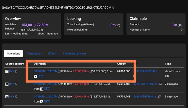Switch to the Effects tab
The width and height of the screenshot is (188, 108).
point(53,53)
